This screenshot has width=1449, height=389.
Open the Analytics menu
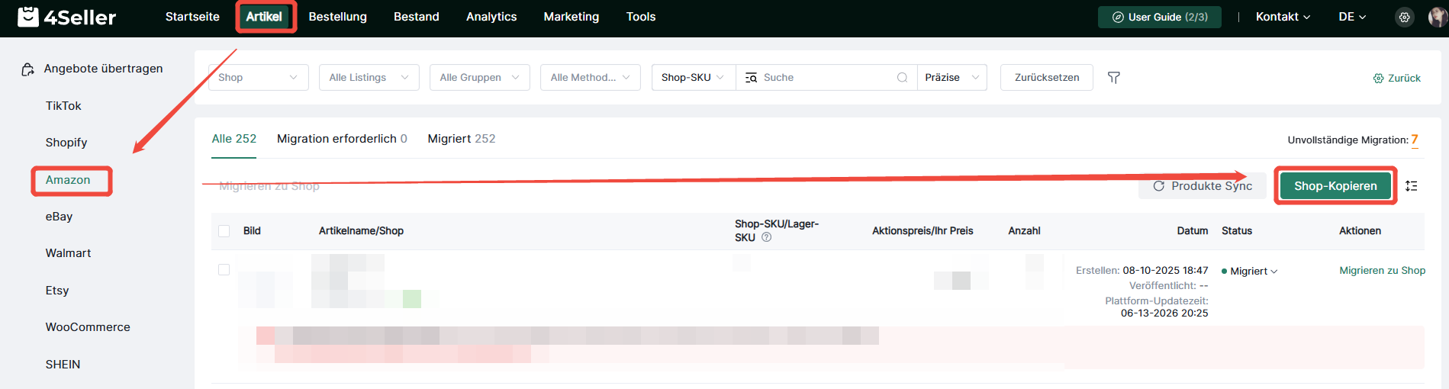click(491, 17)
